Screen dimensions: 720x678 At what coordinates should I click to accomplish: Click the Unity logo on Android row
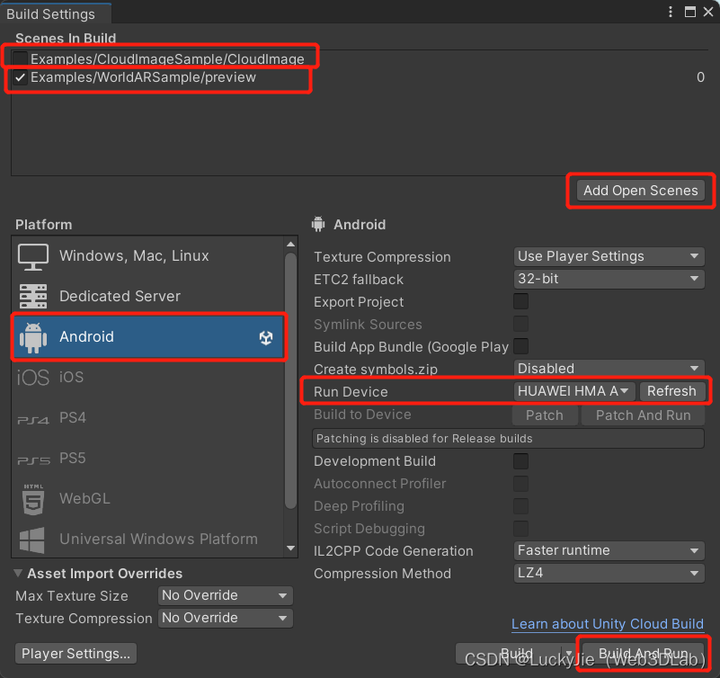tap(266, 337)
